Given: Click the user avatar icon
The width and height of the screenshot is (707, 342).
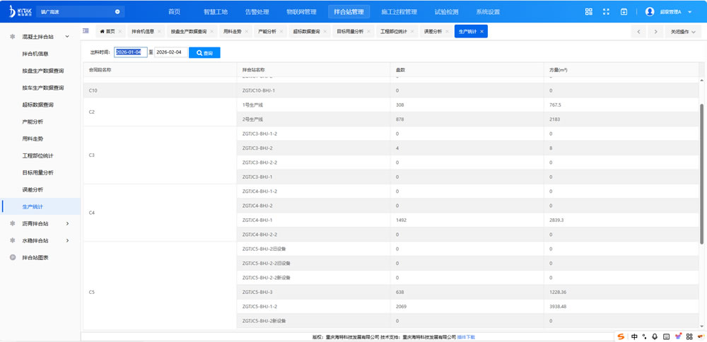Looking at the screenshot, I should click(650, 12).
